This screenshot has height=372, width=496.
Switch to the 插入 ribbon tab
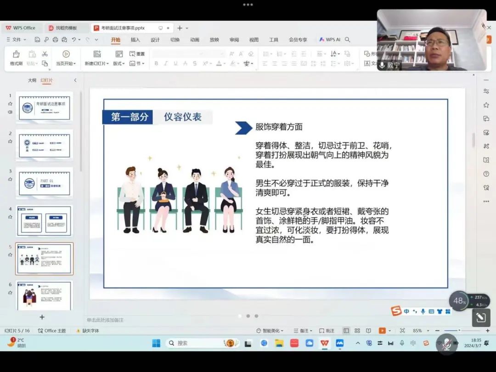pyautogui.click(x=135, y=40)
